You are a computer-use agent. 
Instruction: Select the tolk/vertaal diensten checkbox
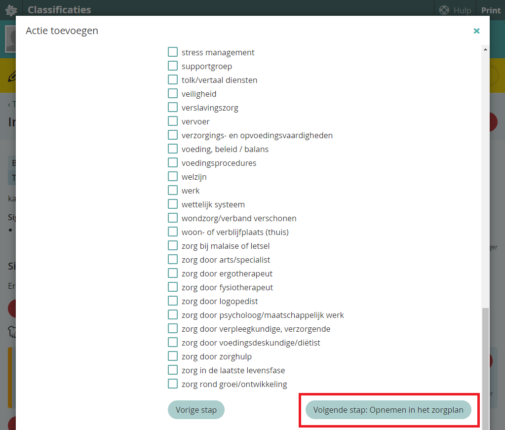click(173, 80)
